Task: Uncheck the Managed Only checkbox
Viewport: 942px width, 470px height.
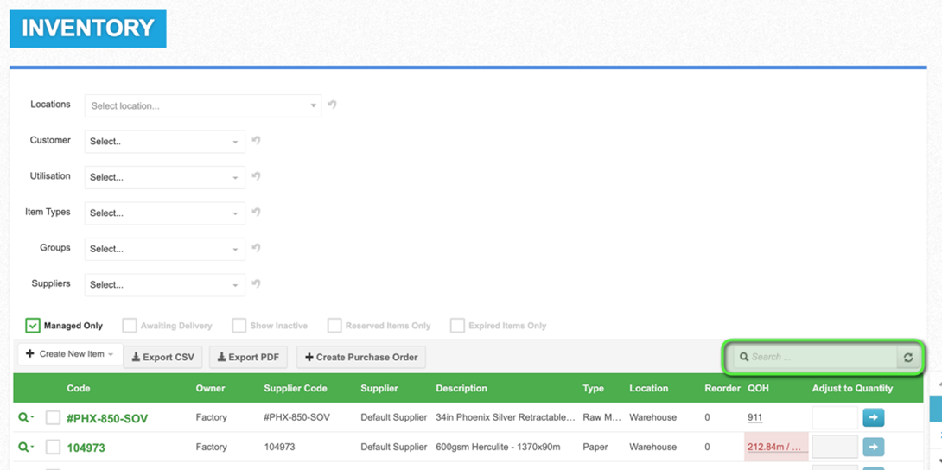Action: point(33,326)
